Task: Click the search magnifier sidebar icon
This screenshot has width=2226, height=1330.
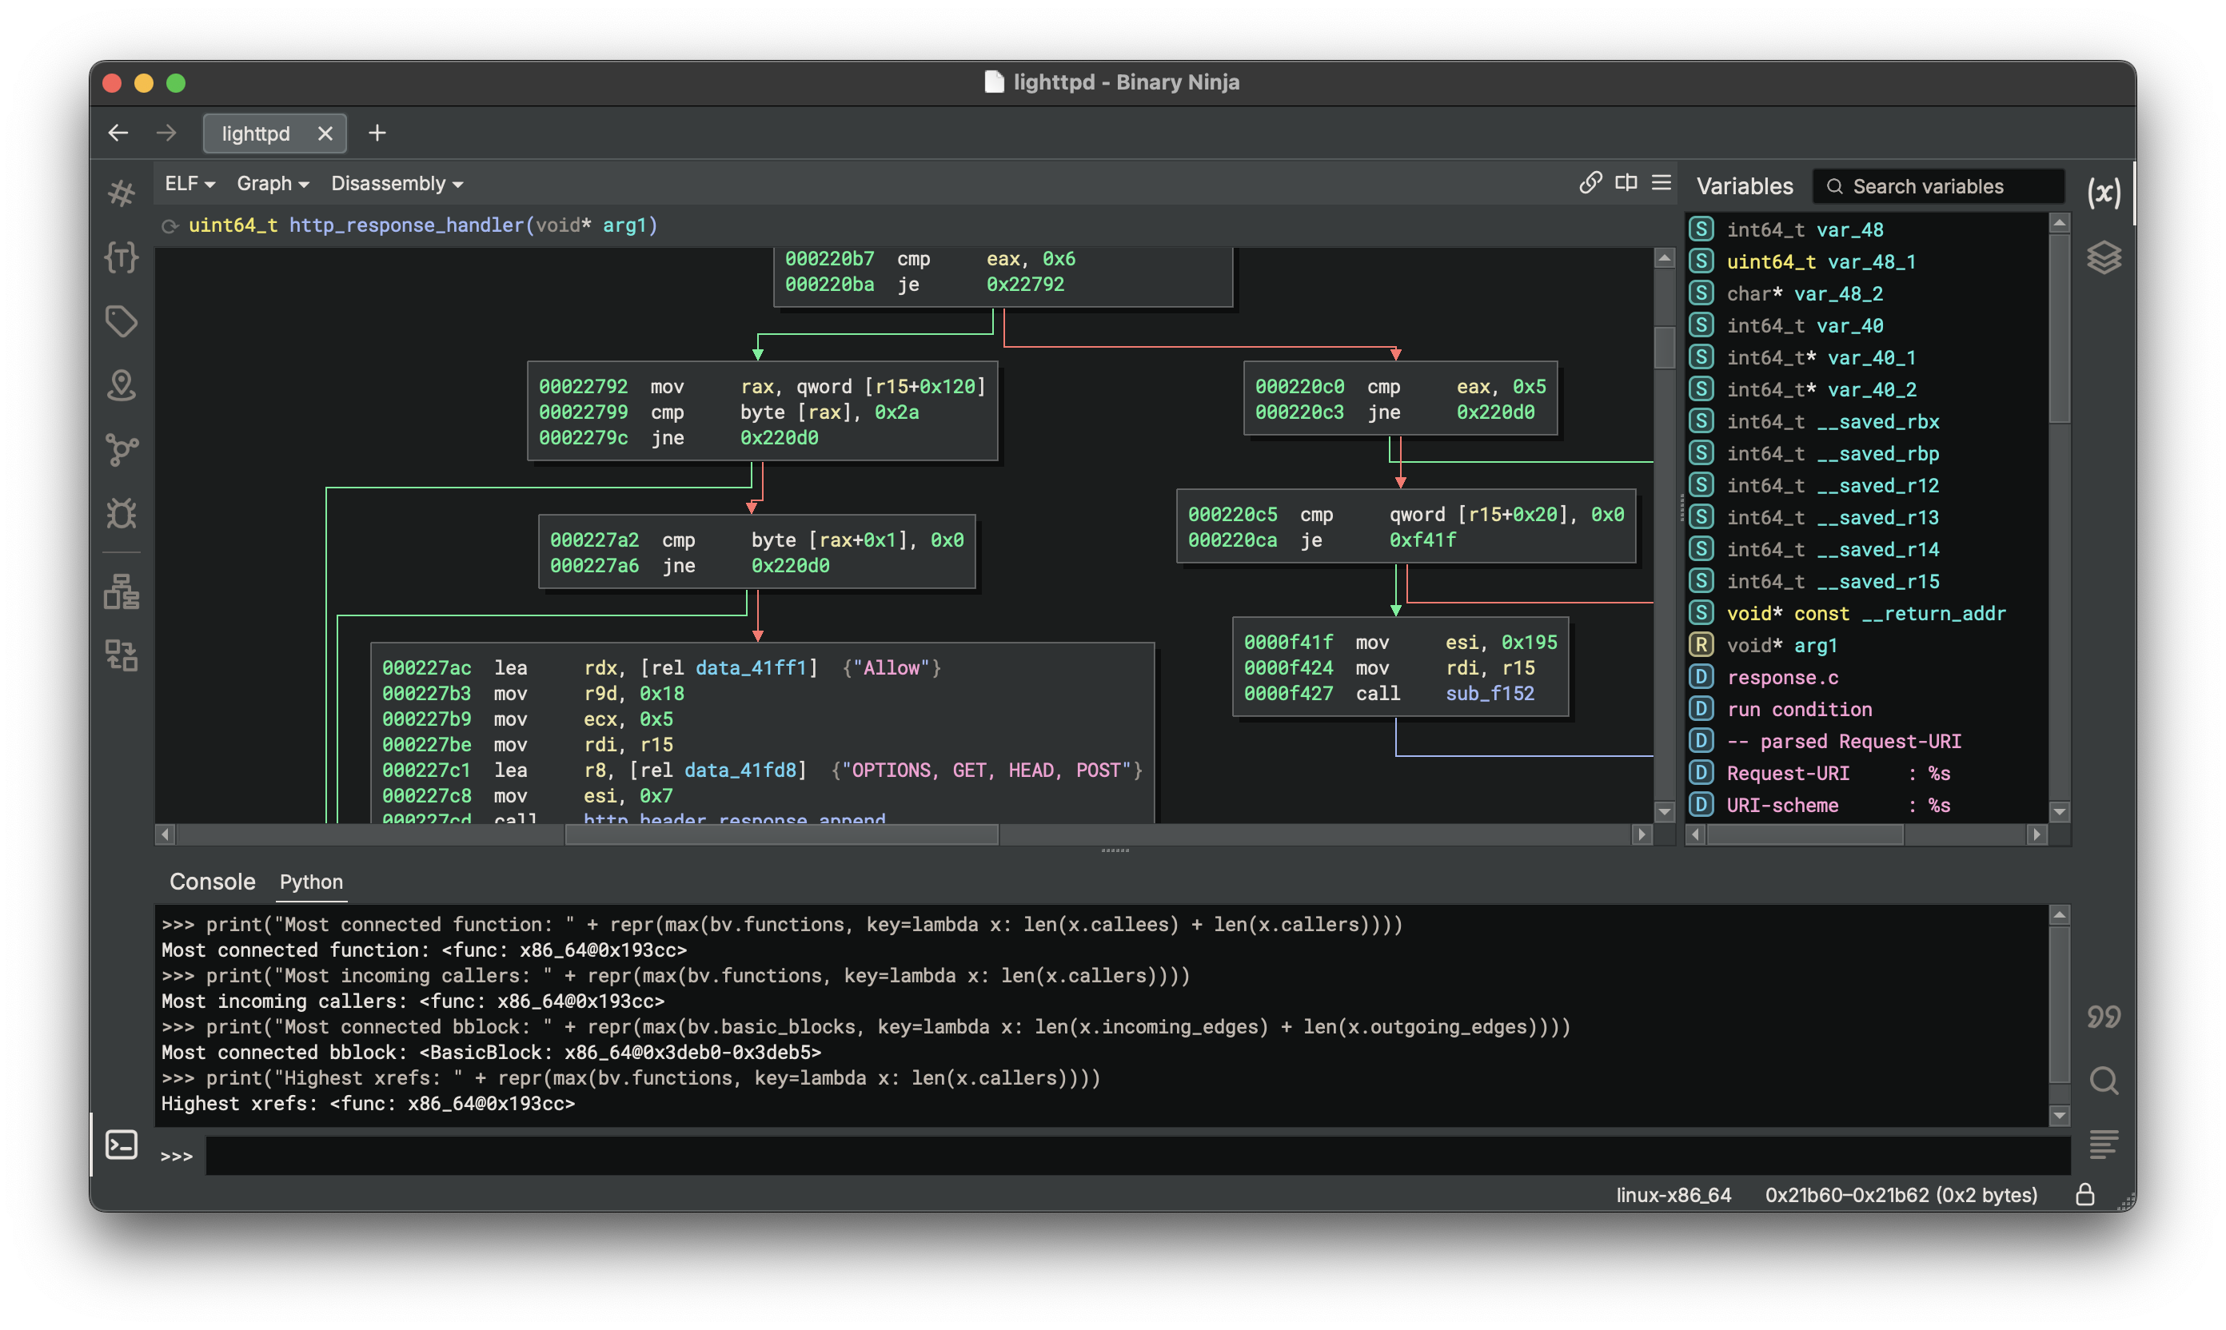Action: (x=2103, y=1081)
